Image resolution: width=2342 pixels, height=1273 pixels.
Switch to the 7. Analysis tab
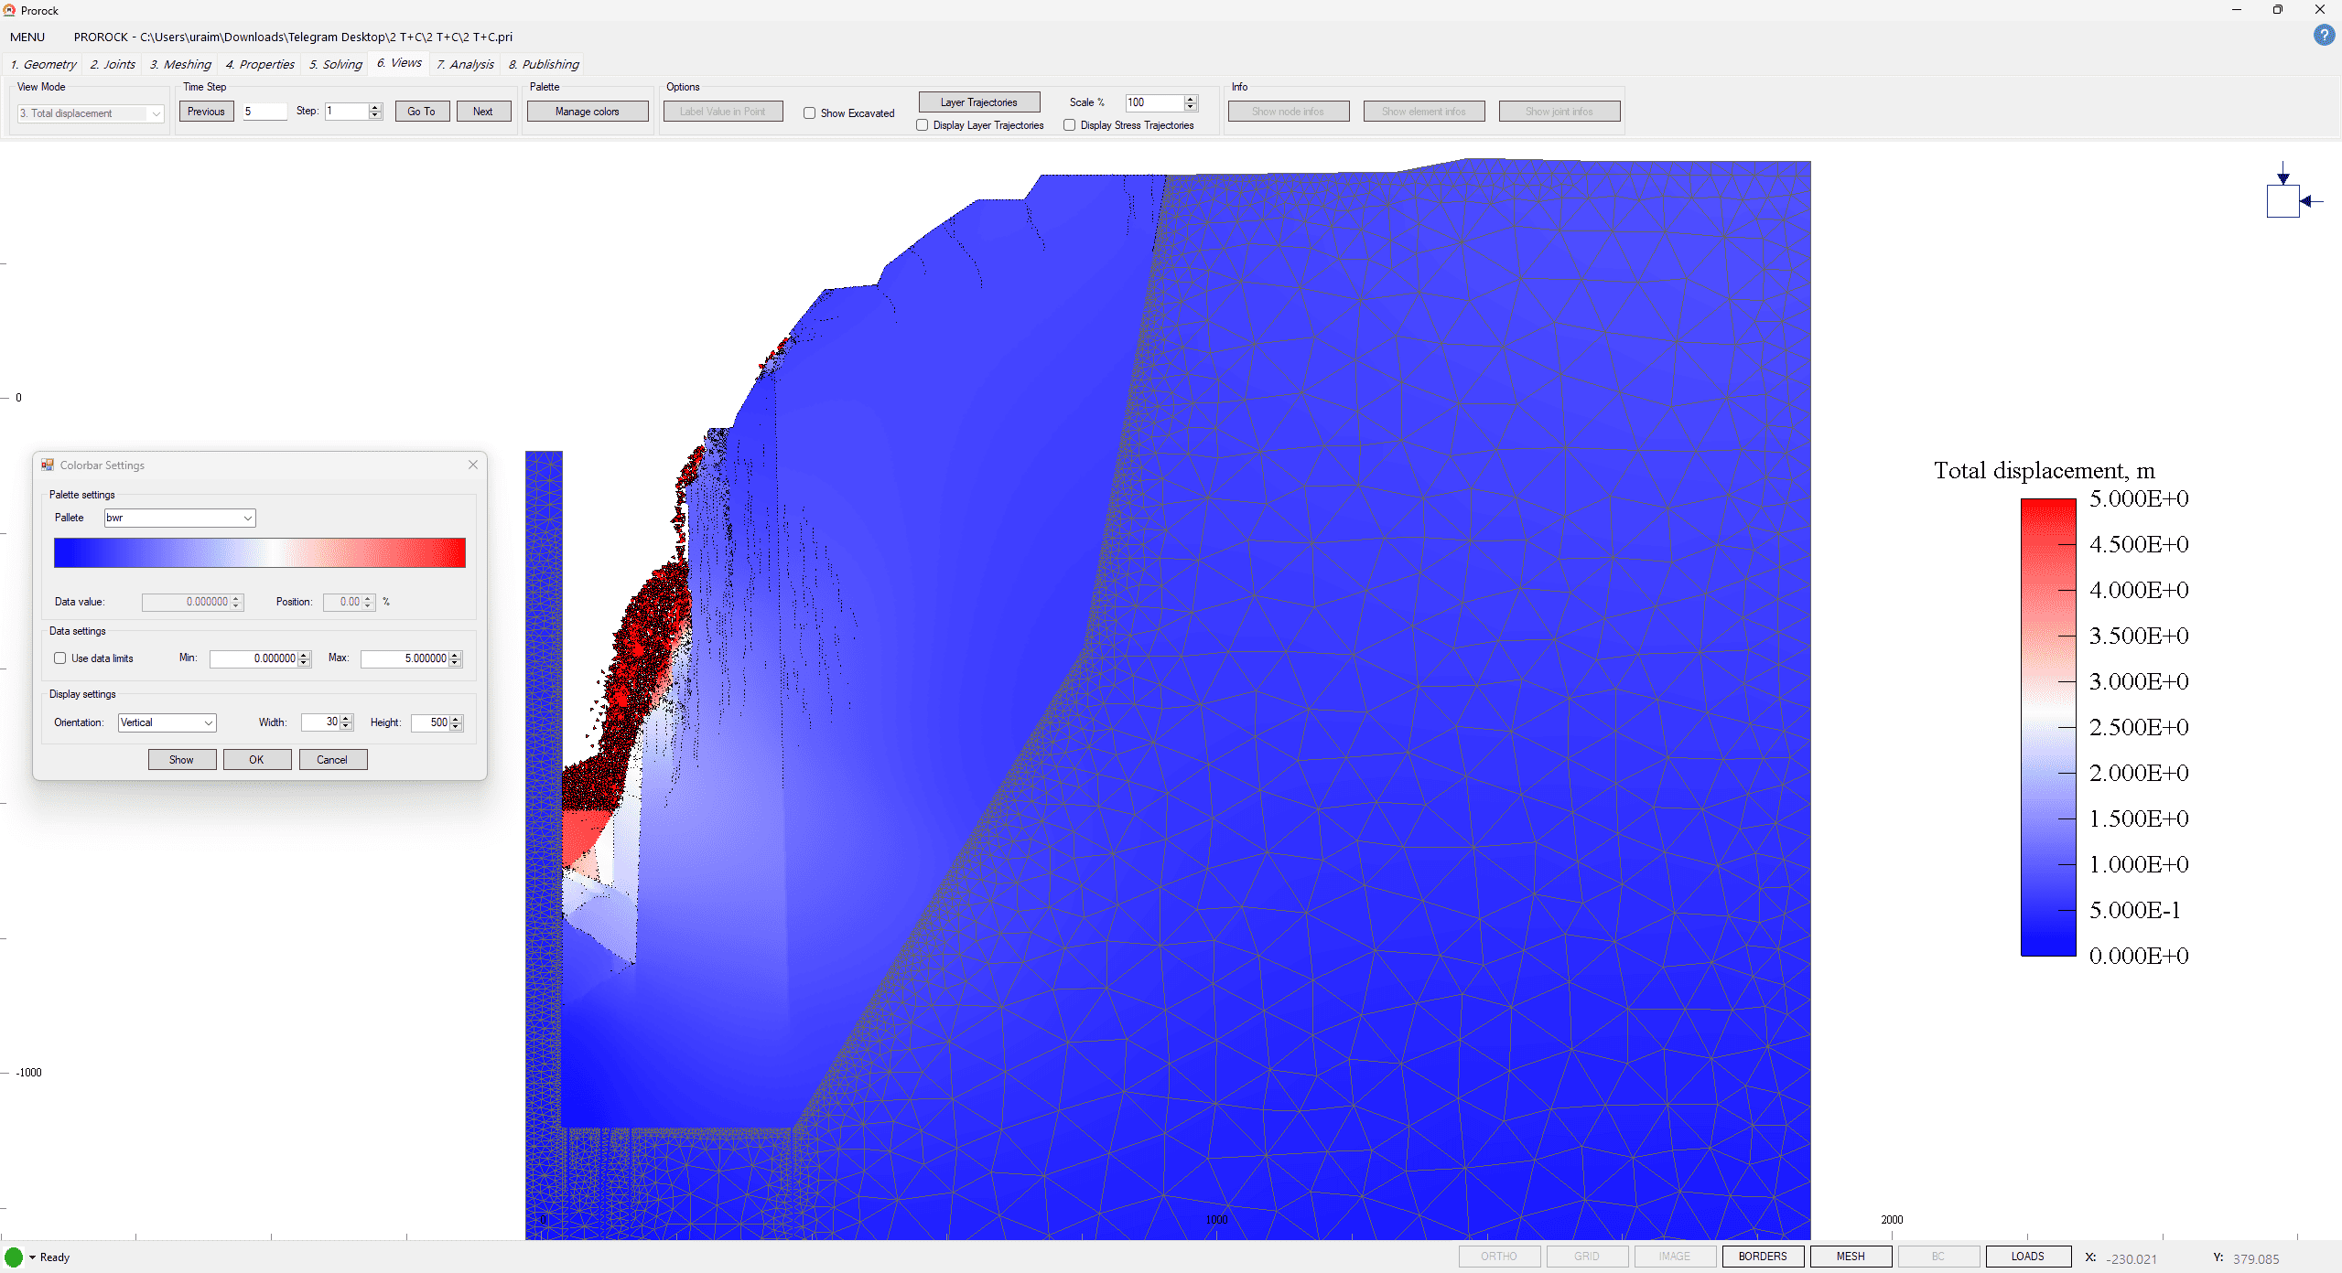coord(465,64)
